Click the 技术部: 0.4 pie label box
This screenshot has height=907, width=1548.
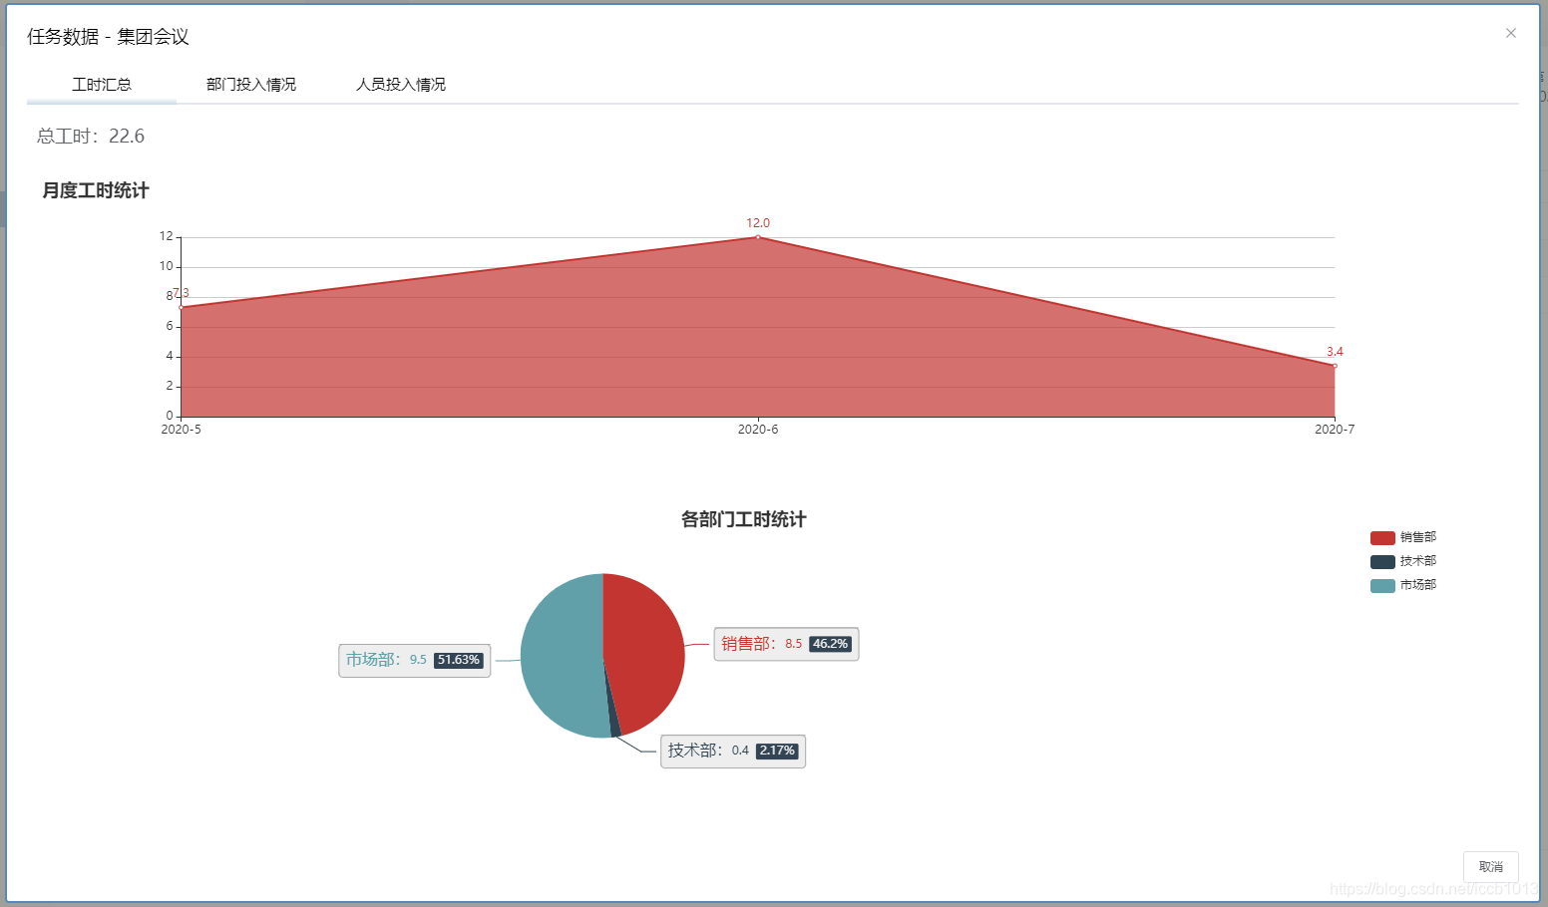coord(733,752)
